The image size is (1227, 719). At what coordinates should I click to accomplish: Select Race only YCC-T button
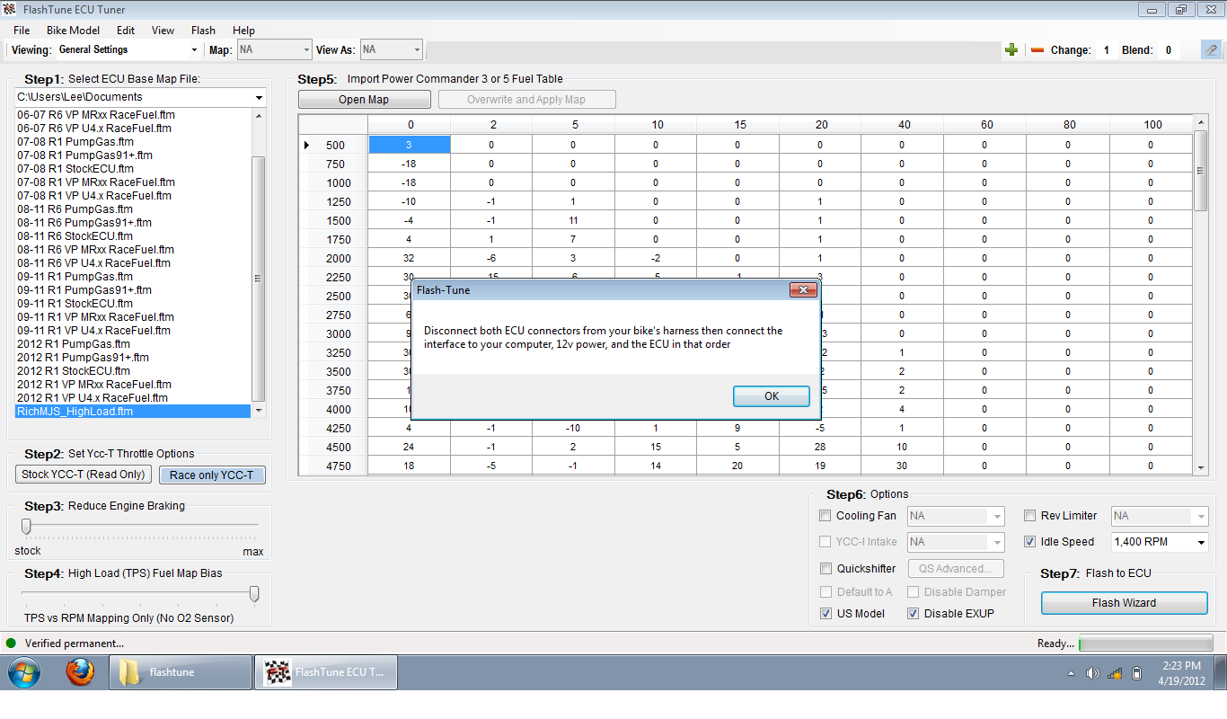click(212, 475)
